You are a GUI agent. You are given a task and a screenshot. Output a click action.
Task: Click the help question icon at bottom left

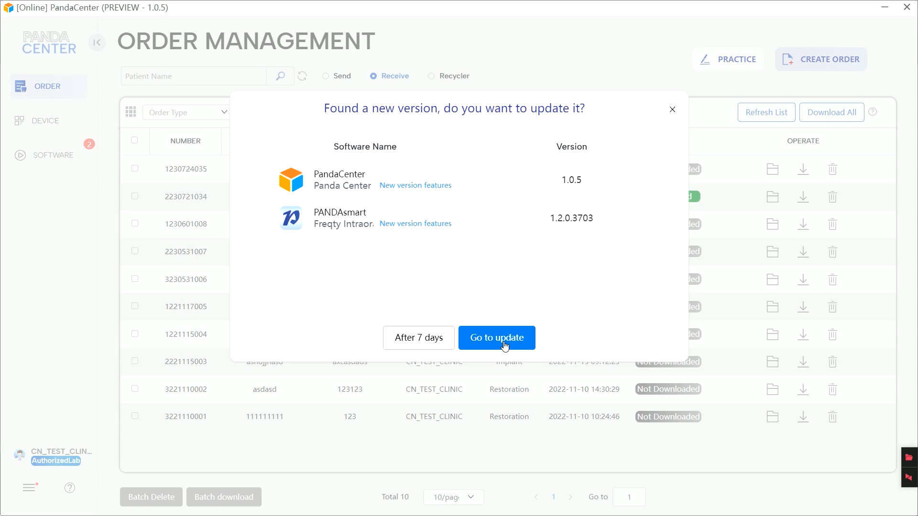pyautogui.click(x=70, y=488)
